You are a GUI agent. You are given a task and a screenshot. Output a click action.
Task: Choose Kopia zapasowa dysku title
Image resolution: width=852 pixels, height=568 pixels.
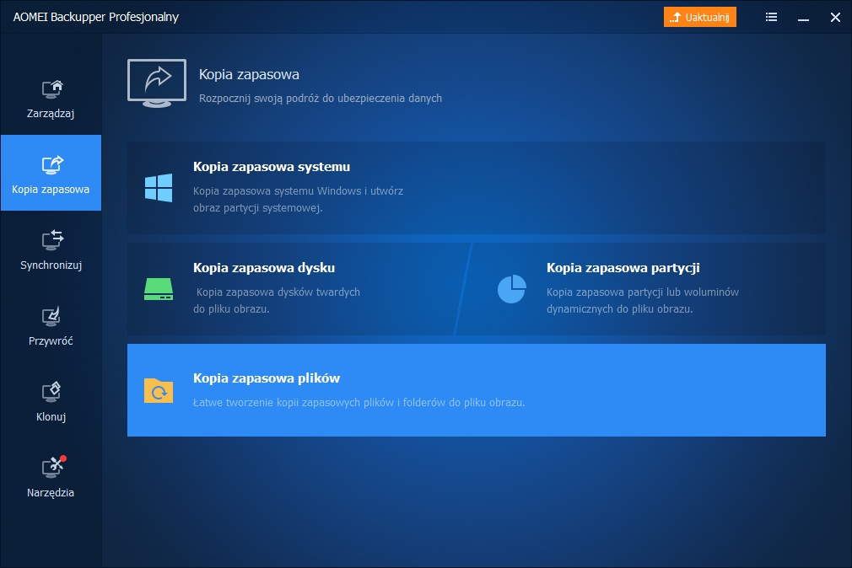264,268
